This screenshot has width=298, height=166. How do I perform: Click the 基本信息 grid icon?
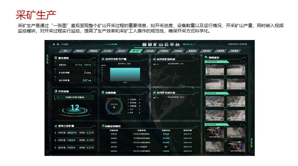point(56,58)
